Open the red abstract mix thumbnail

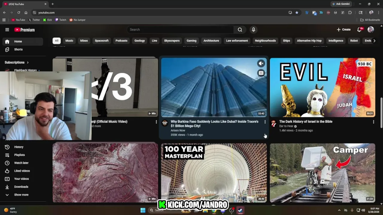[105, 173]
